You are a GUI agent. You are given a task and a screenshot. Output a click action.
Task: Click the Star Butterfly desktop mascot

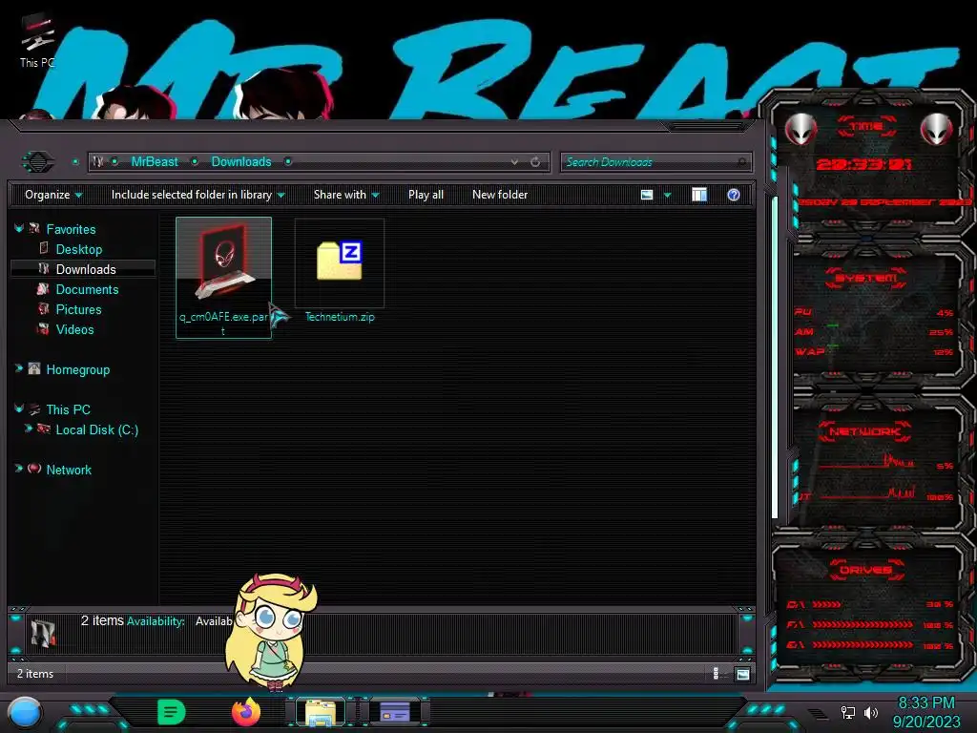pos(271,633)
